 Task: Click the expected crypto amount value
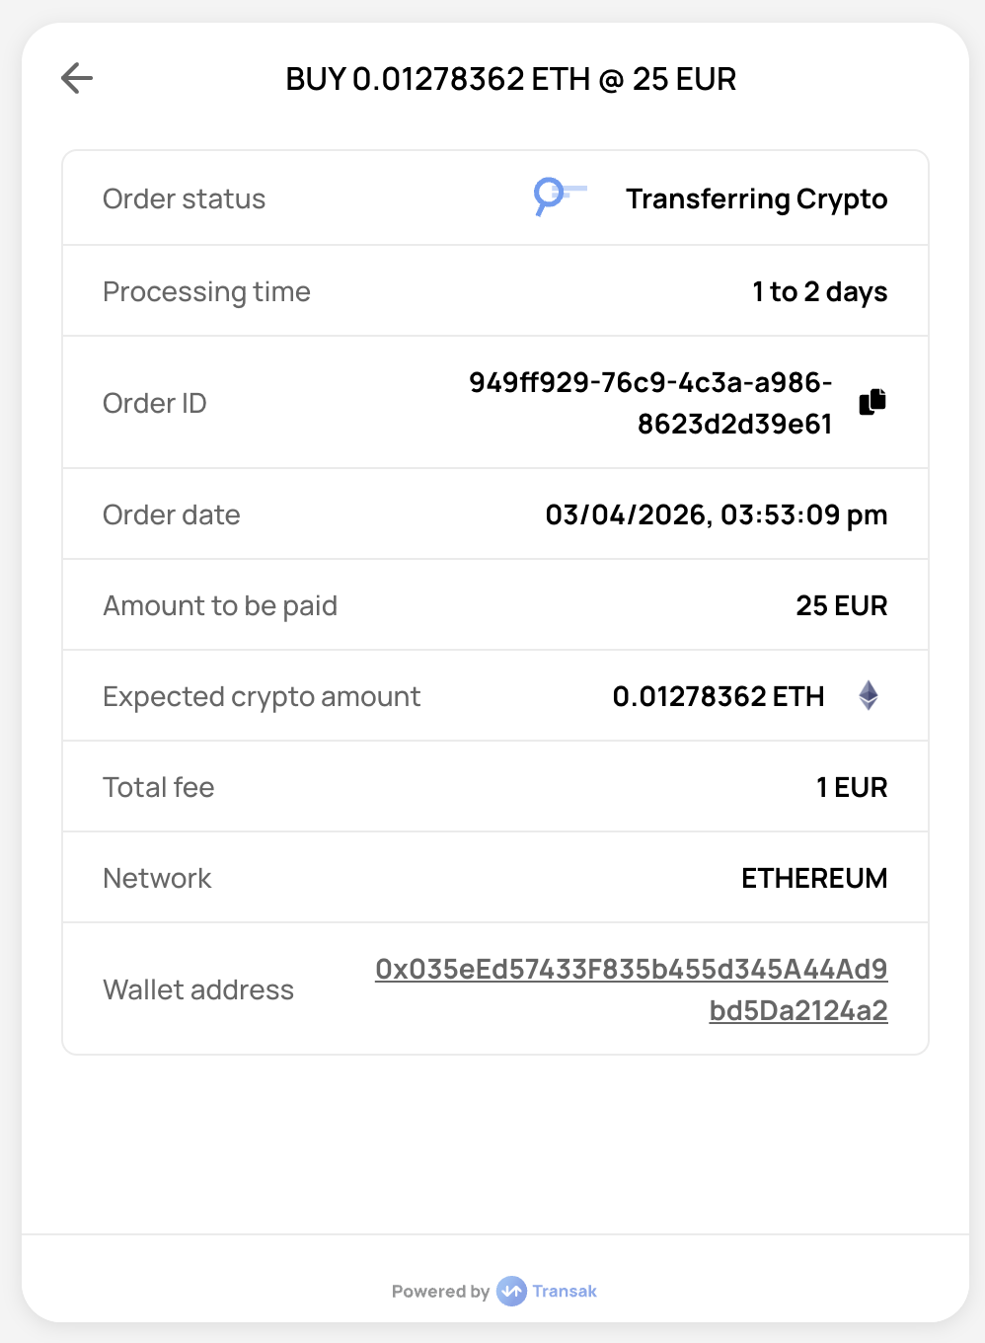[718, 696]
